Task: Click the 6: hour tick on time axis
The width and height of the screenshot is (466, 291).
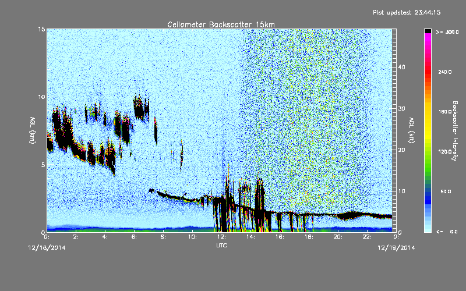Action: click(135, 237)
